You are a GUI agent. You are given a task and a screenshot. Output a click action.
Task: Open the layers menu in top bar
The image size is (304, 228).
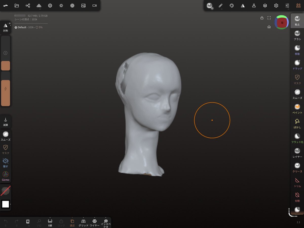(265, 6)
